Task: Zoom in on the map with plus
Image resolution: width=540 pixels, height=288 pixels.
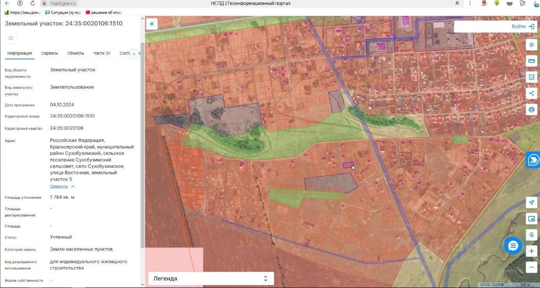Action: coord(532,251)
